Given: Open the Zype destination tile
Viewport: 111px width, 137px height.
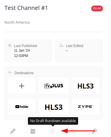Looking at the screenshot, I should [85, 107].
